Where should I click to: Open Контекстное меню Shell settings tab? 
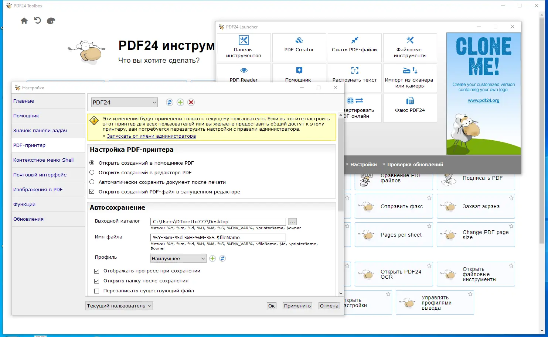tap(48, 160)
